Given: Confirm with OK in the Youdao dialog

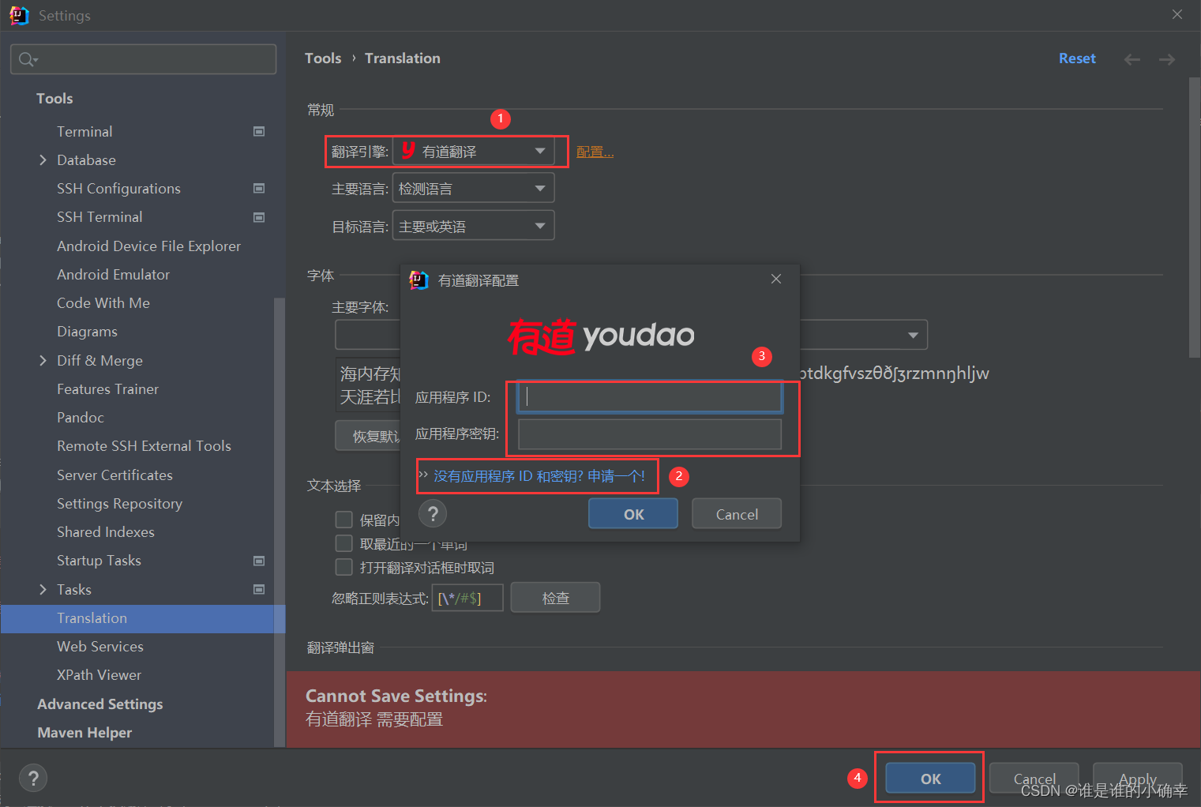Looking at the screenshot, I should coord(633,514).
